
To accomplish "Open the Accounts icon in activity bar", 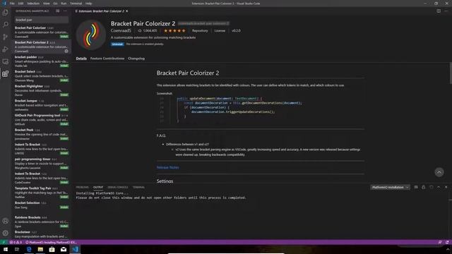I will coord(5,221).
